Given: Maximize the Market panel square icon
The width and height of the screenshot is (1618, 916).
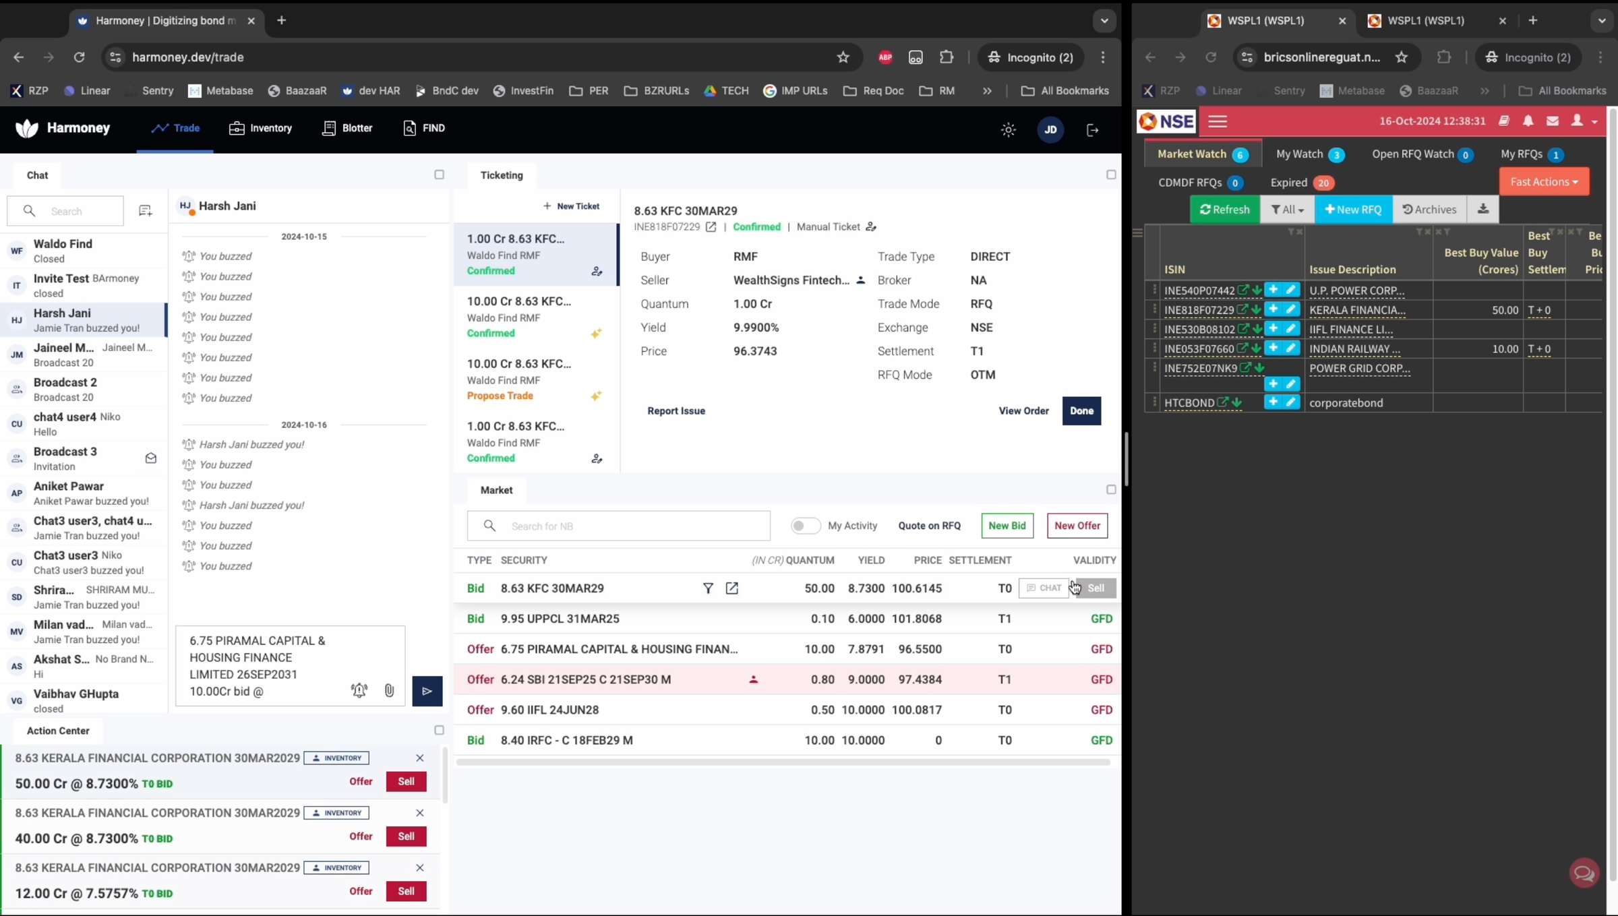Looking at the screenshot, I should [1111, 489].
